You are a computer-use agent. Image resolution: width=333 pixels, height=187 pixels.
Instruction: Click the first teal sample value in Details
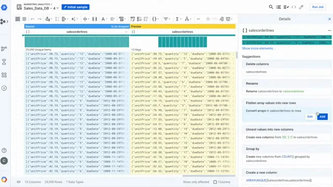click(287, 37)
